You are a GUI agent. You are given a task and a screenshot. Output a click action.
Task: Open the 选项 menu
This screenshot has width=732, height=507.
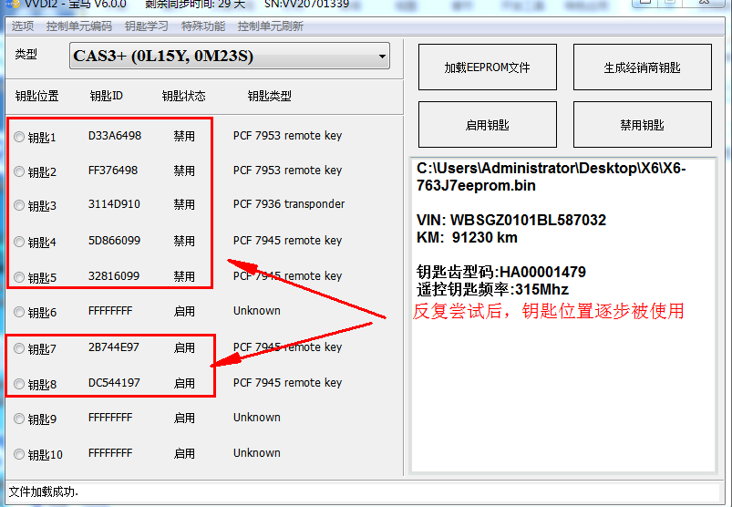click(23, 26)
